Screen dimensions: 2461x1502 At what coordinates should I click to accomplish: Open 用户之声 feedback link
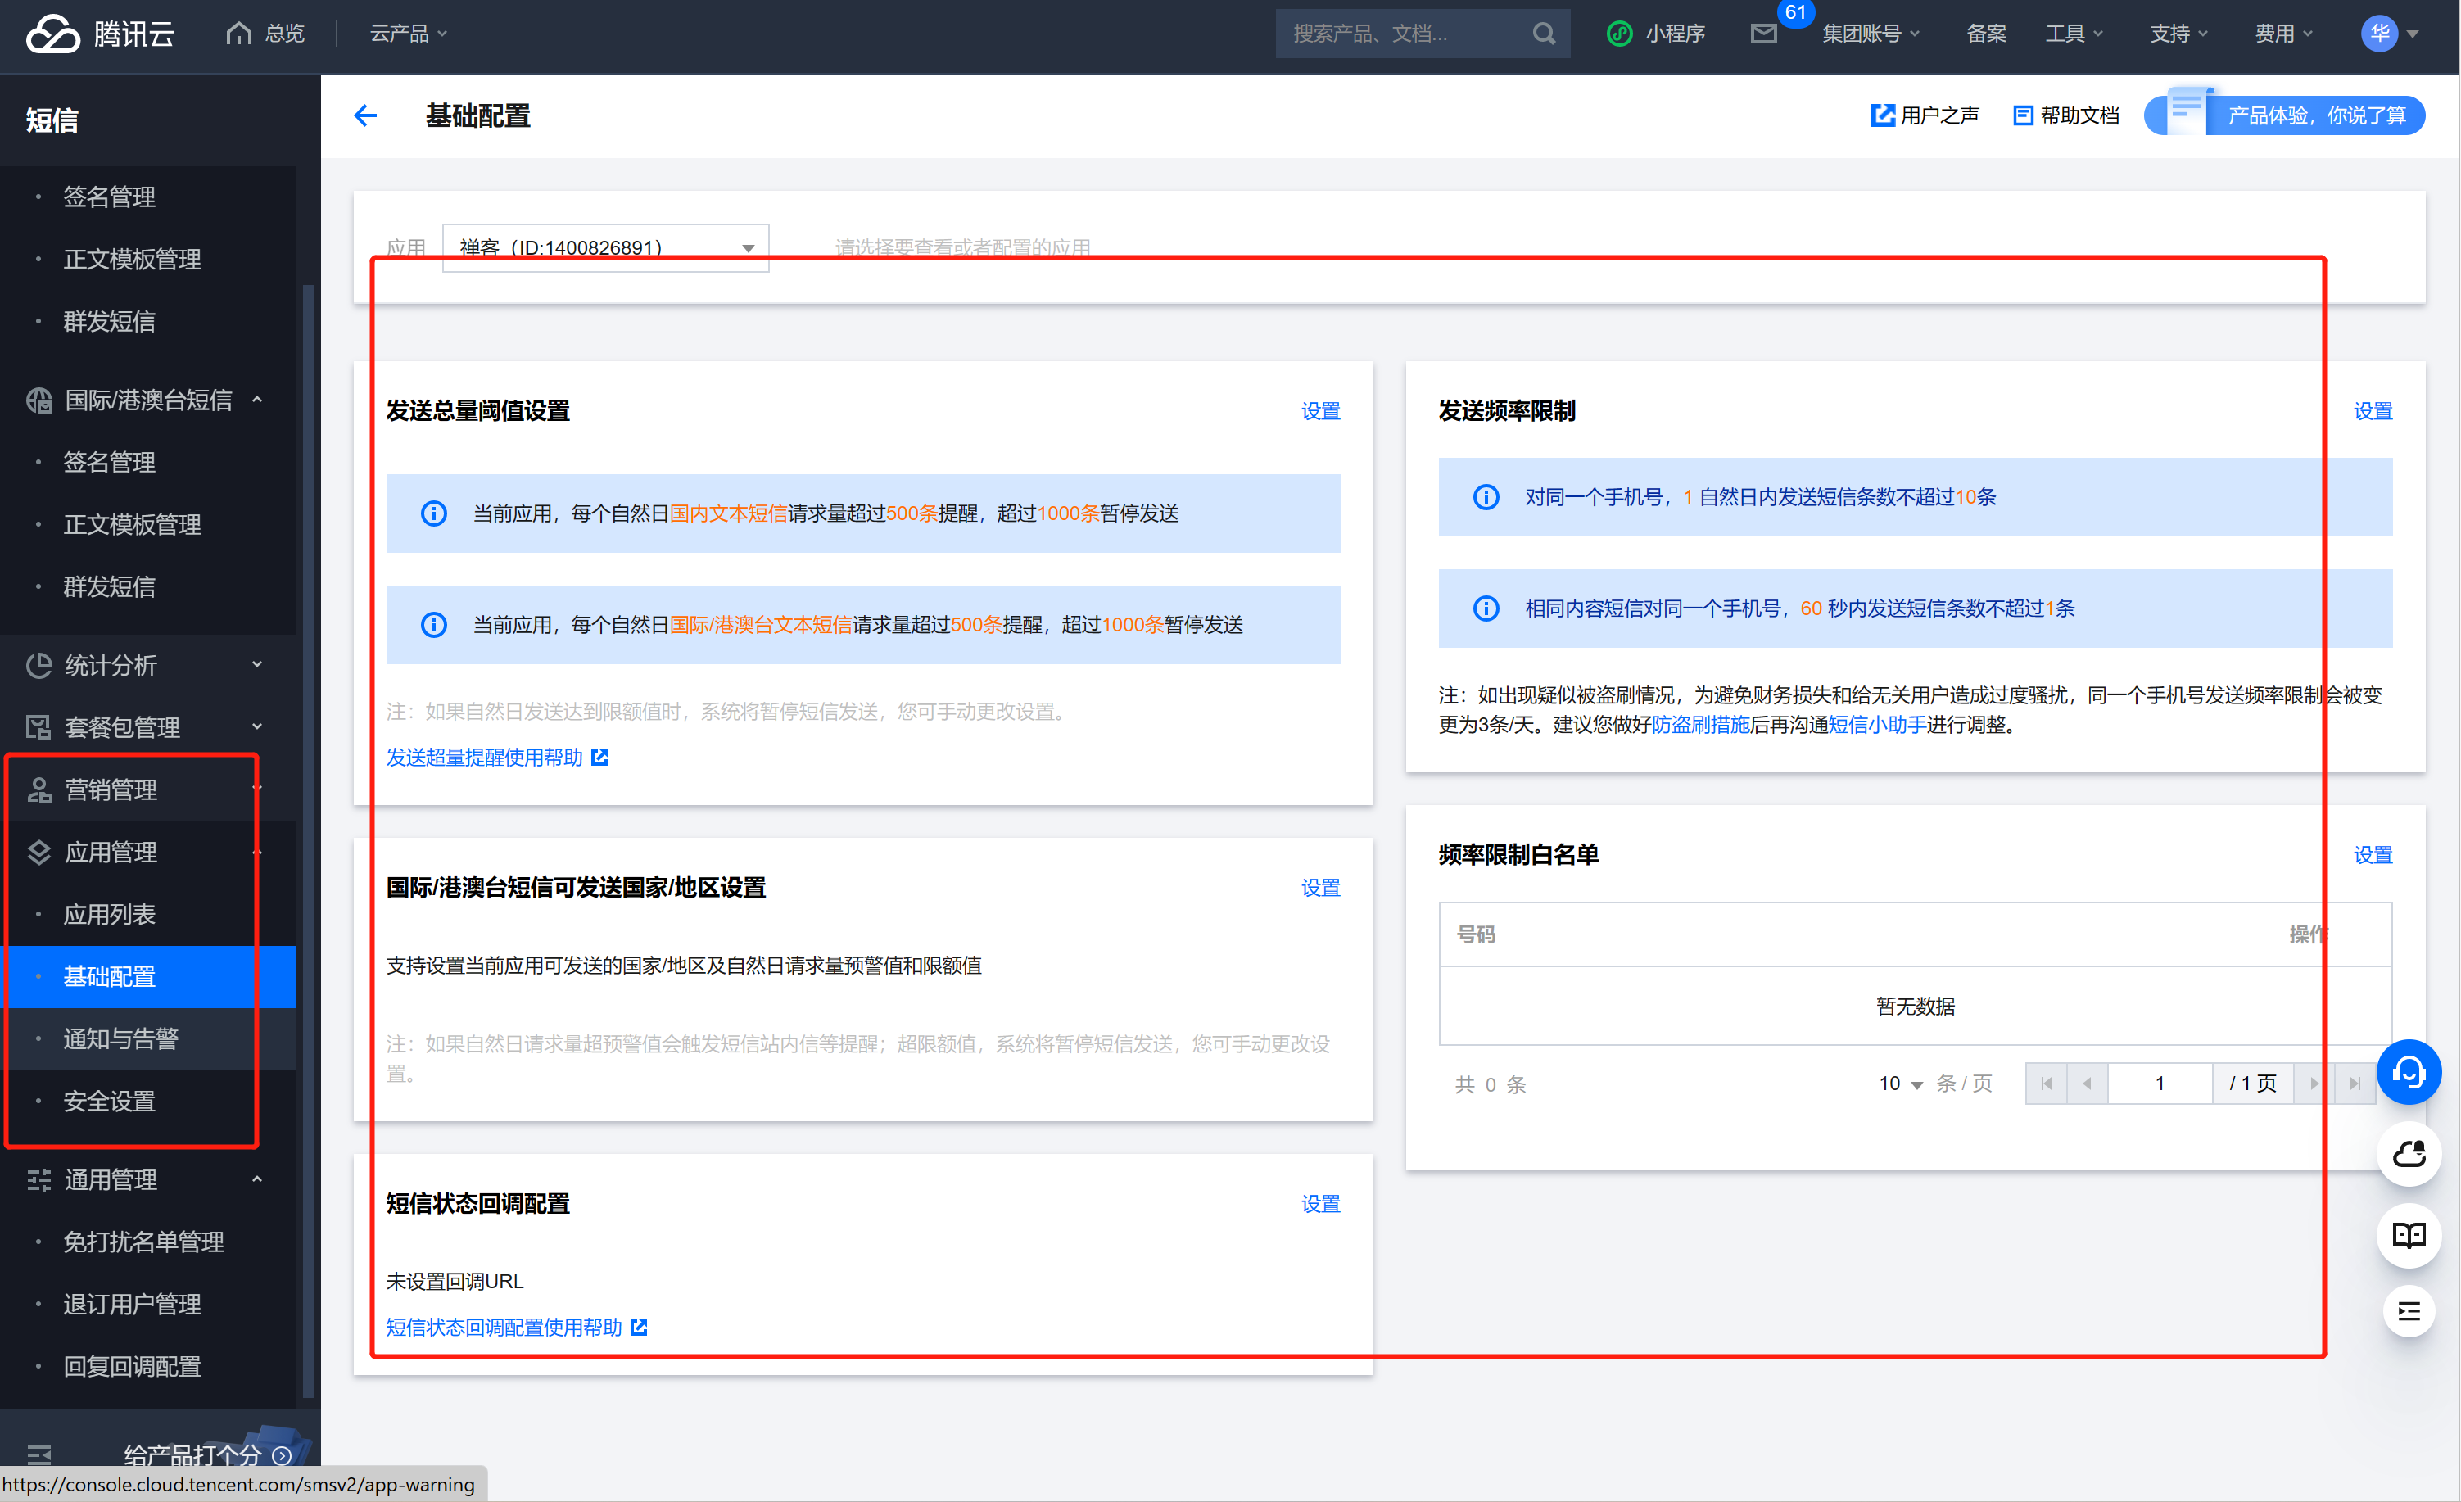(1924, 115)
